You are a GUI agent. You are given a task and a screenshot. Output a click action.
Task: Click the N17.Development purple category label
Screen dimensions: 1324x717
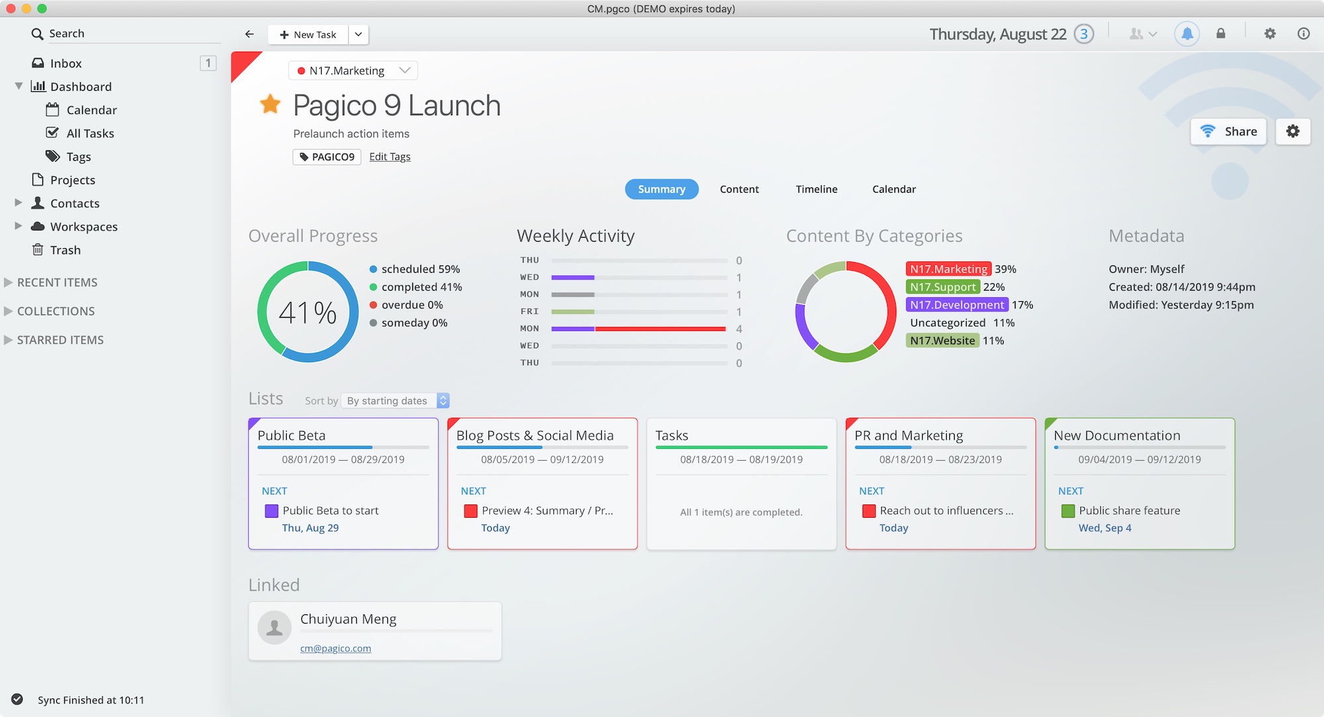tap(957, 305)
